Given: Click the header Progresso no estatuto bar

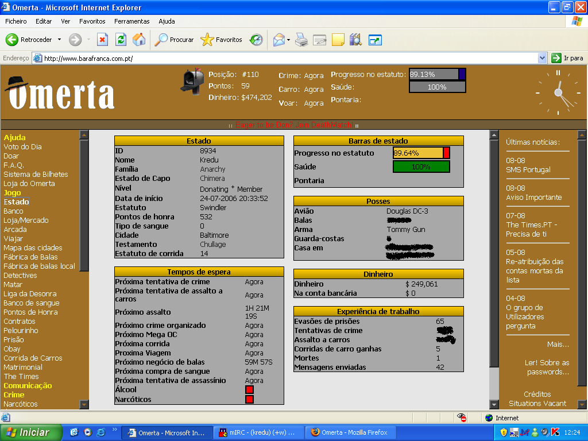Looking at the screenshot, I should [x=437, y=74].
